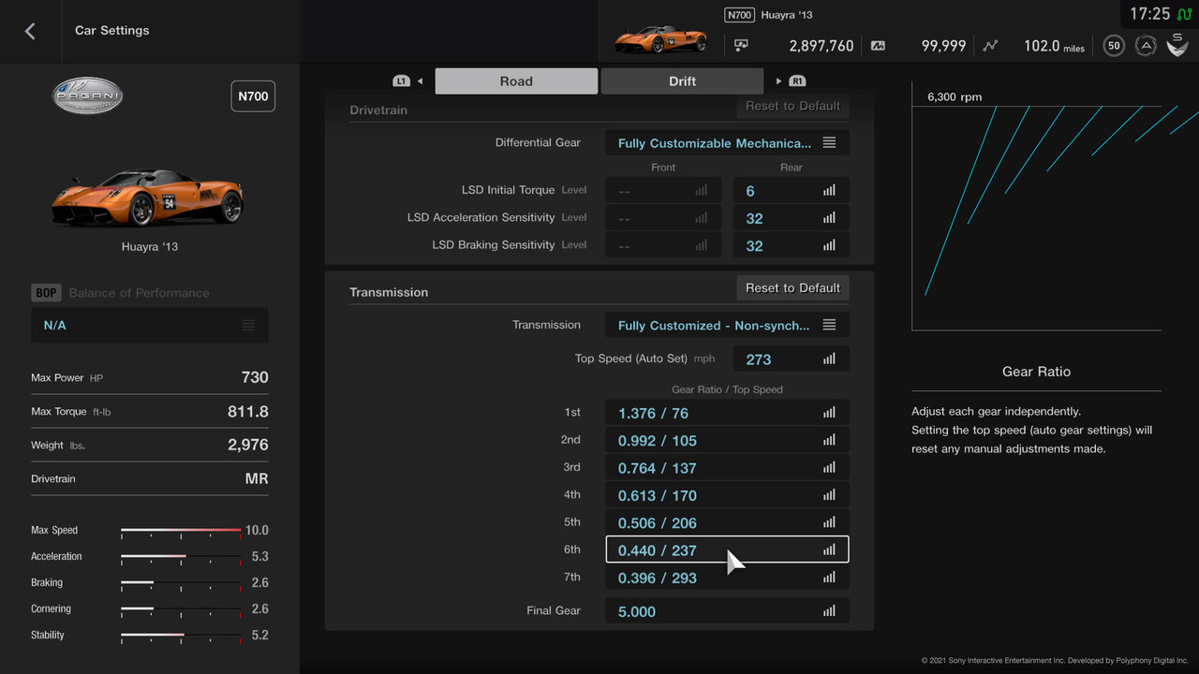This screenshot has height=674, width=1199.
Task: Click bars icon in 5th gear row
Action: click(x=829, y=523)
